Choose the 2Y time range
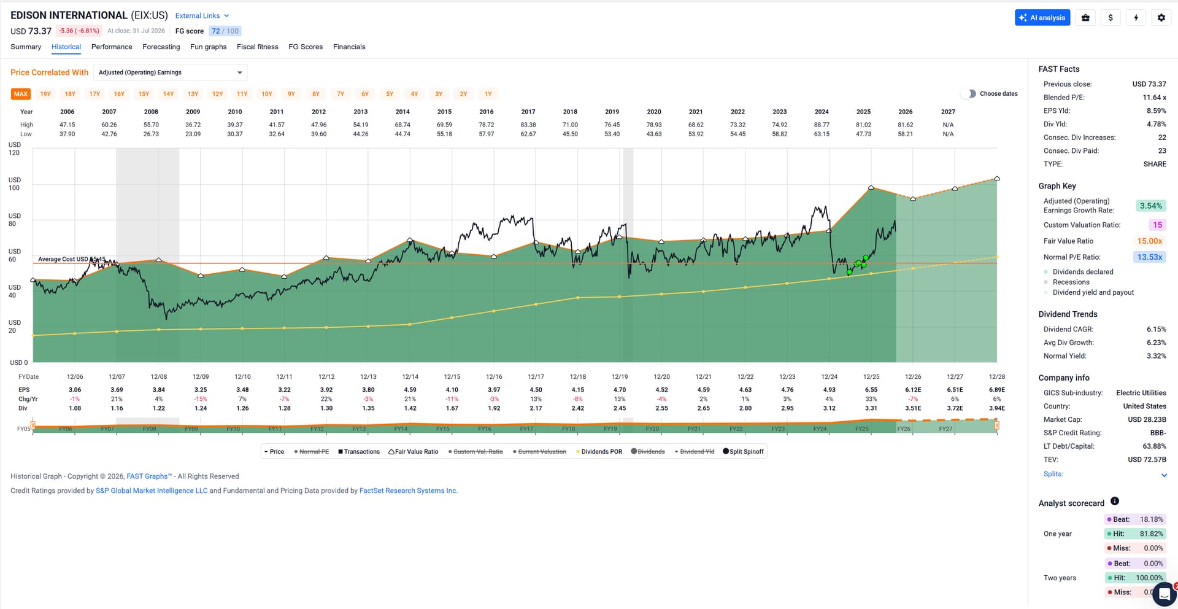The image size is (1178, 609). point(464,94)
